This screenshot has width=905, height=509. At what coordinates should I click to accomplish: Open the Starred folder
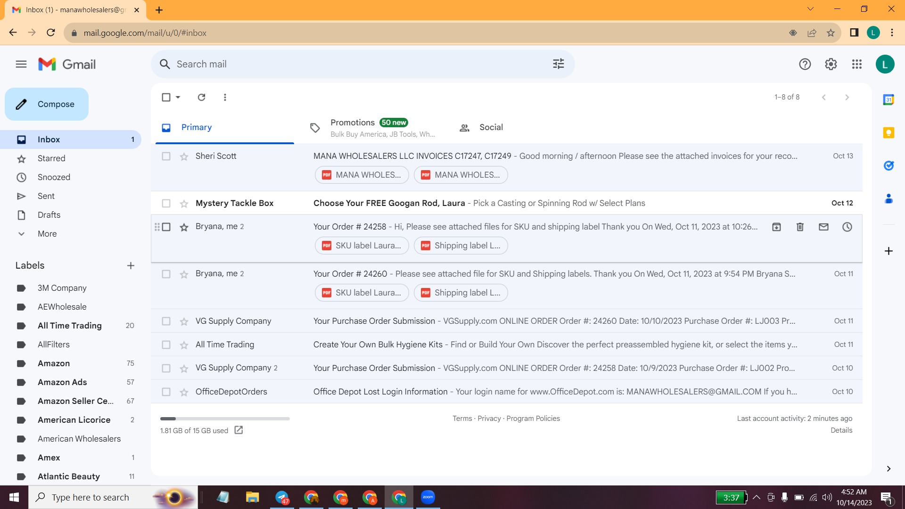tap(51, 158)
